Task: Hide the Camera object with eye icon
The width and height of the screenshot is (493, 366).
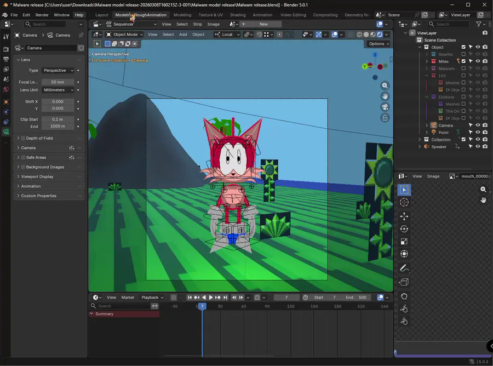Action: click(478, 125)
